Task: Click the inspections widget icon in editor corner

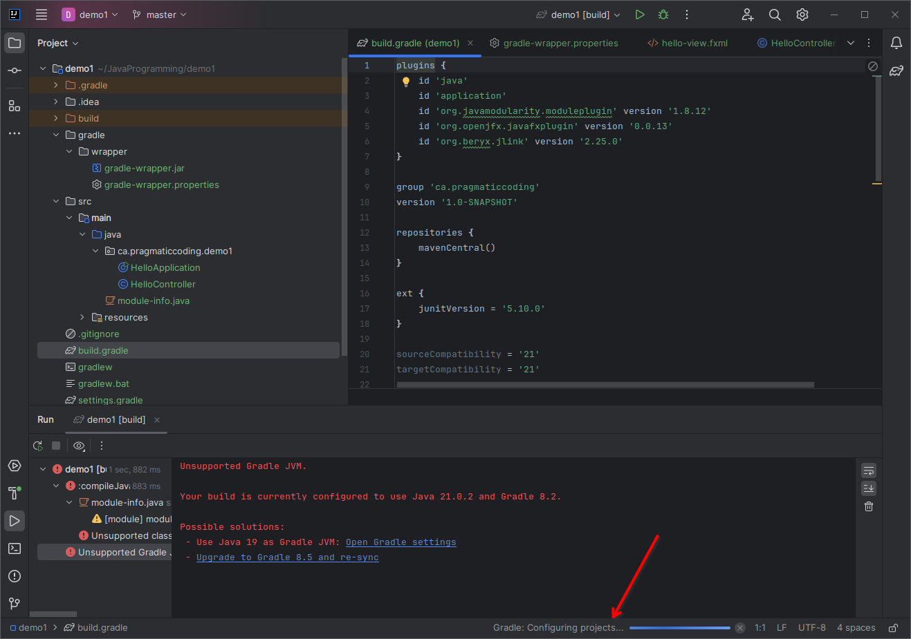Action: pyautogui.click(x=873, y=66)
